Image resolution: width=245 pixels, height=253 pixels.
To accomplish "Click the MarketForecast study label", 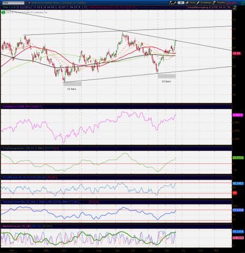I will coord(12,226).
